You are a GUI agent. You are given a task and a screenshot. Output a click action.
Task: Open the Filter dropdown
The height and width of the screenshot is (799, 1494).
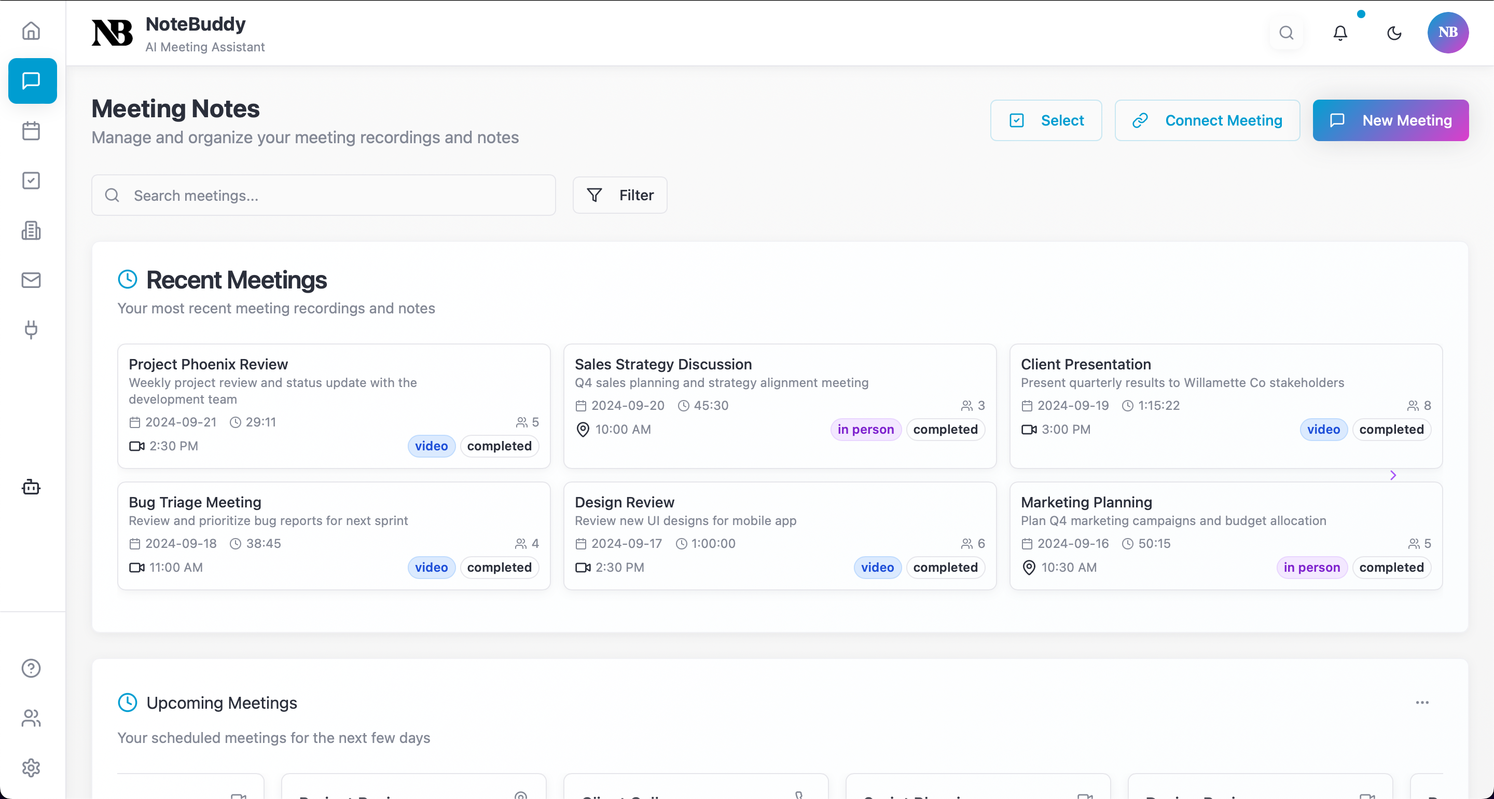619,195
